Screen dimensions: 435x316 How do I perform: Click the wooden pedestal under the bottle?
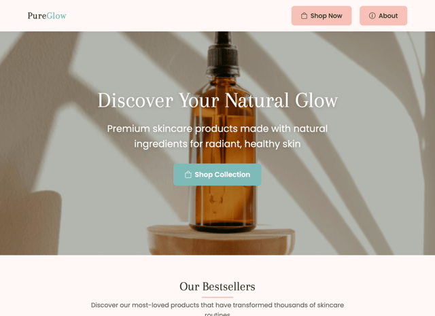point(221,241)
